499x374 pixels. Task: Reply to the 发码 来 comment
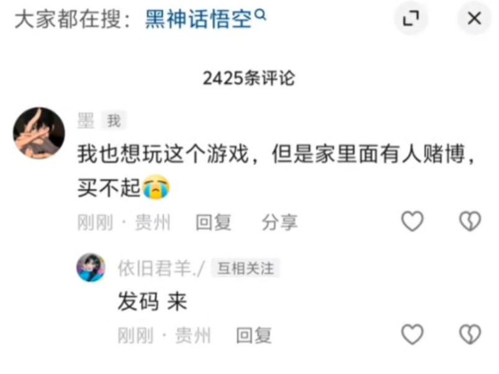point(254,335)
